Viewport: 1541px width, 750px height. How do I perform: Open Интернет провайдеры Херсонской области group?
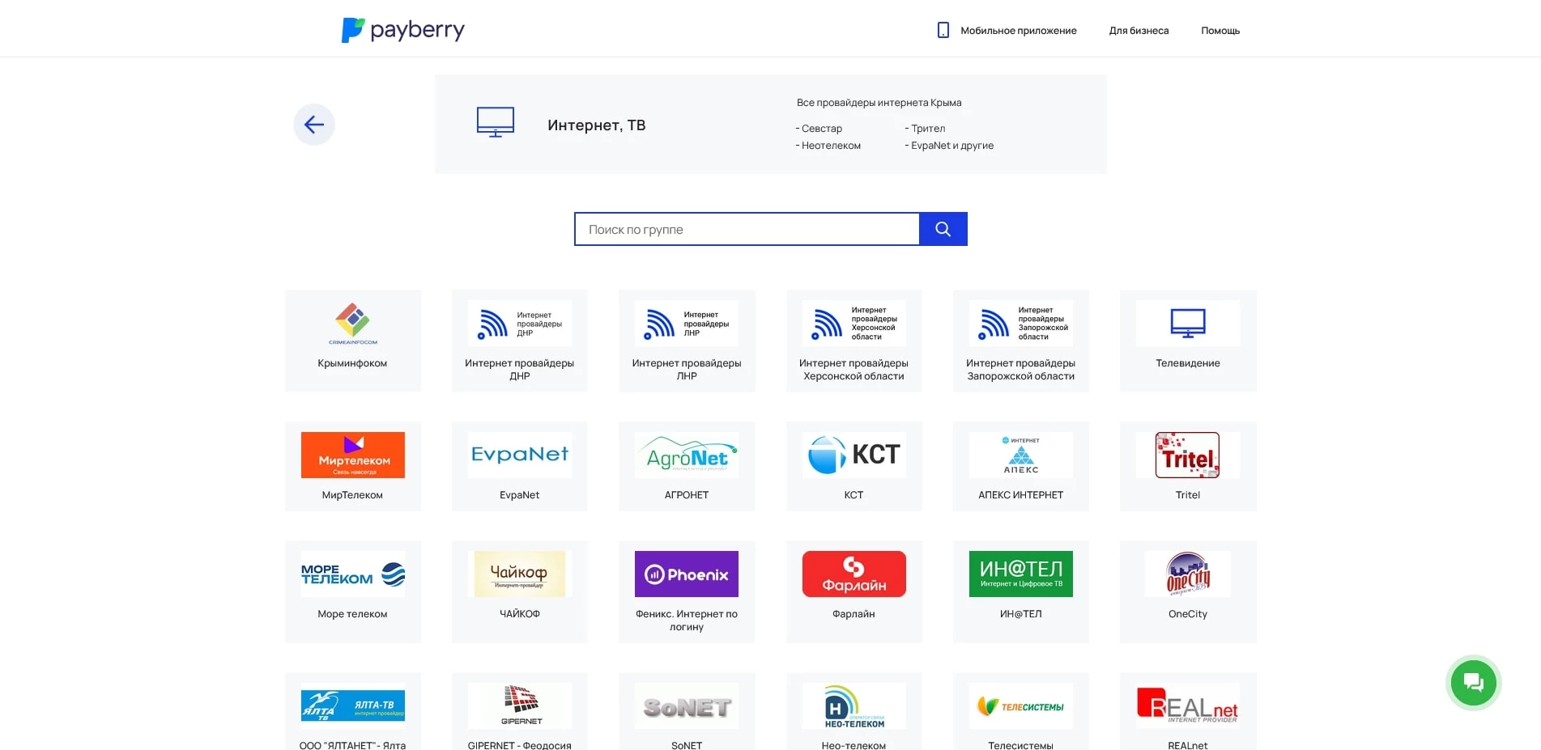(x=853, y=340)
